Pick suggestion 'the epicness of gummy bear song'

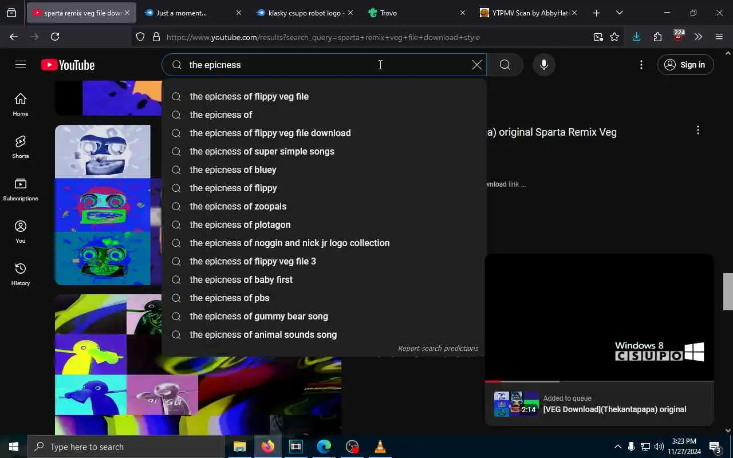[x=324, y=316]
